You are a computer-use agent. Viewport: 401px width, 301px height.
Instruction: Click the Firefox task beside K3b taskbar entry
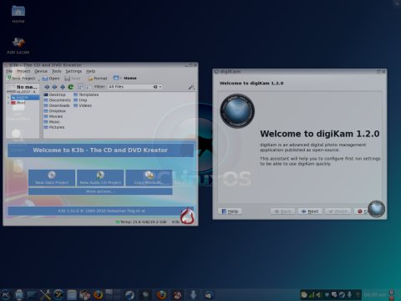(x=161, y=295)
